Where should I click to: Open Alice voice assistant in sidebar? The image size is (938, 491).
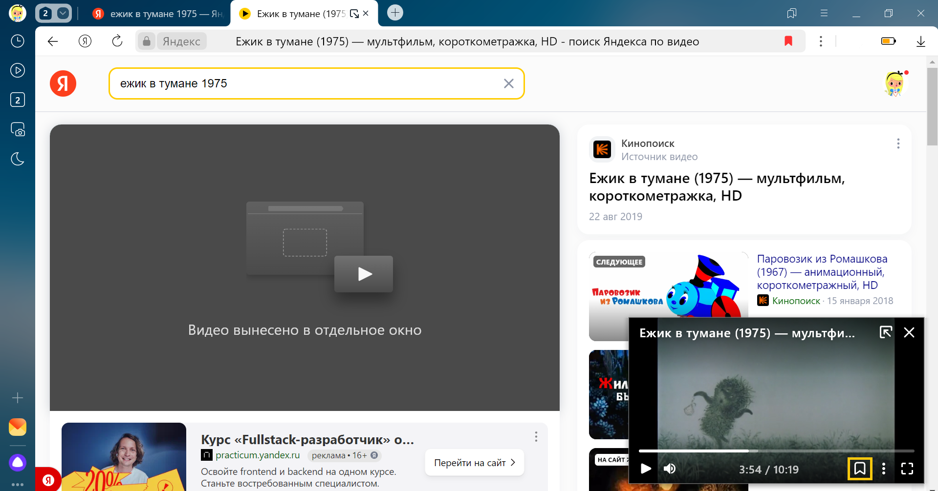click(18, 462)
